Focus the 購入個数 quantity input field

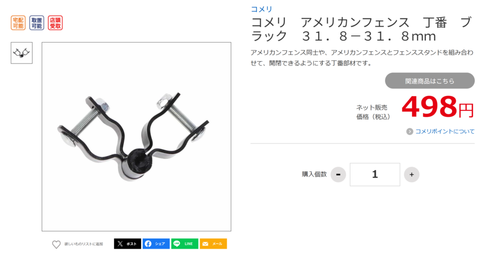375,174
